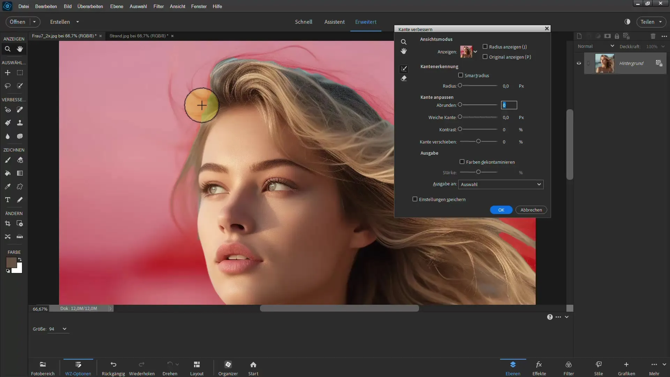Select the Brush tool in Zeichnen
Viewport: 670px width, 377px height.
pos(7,160)
